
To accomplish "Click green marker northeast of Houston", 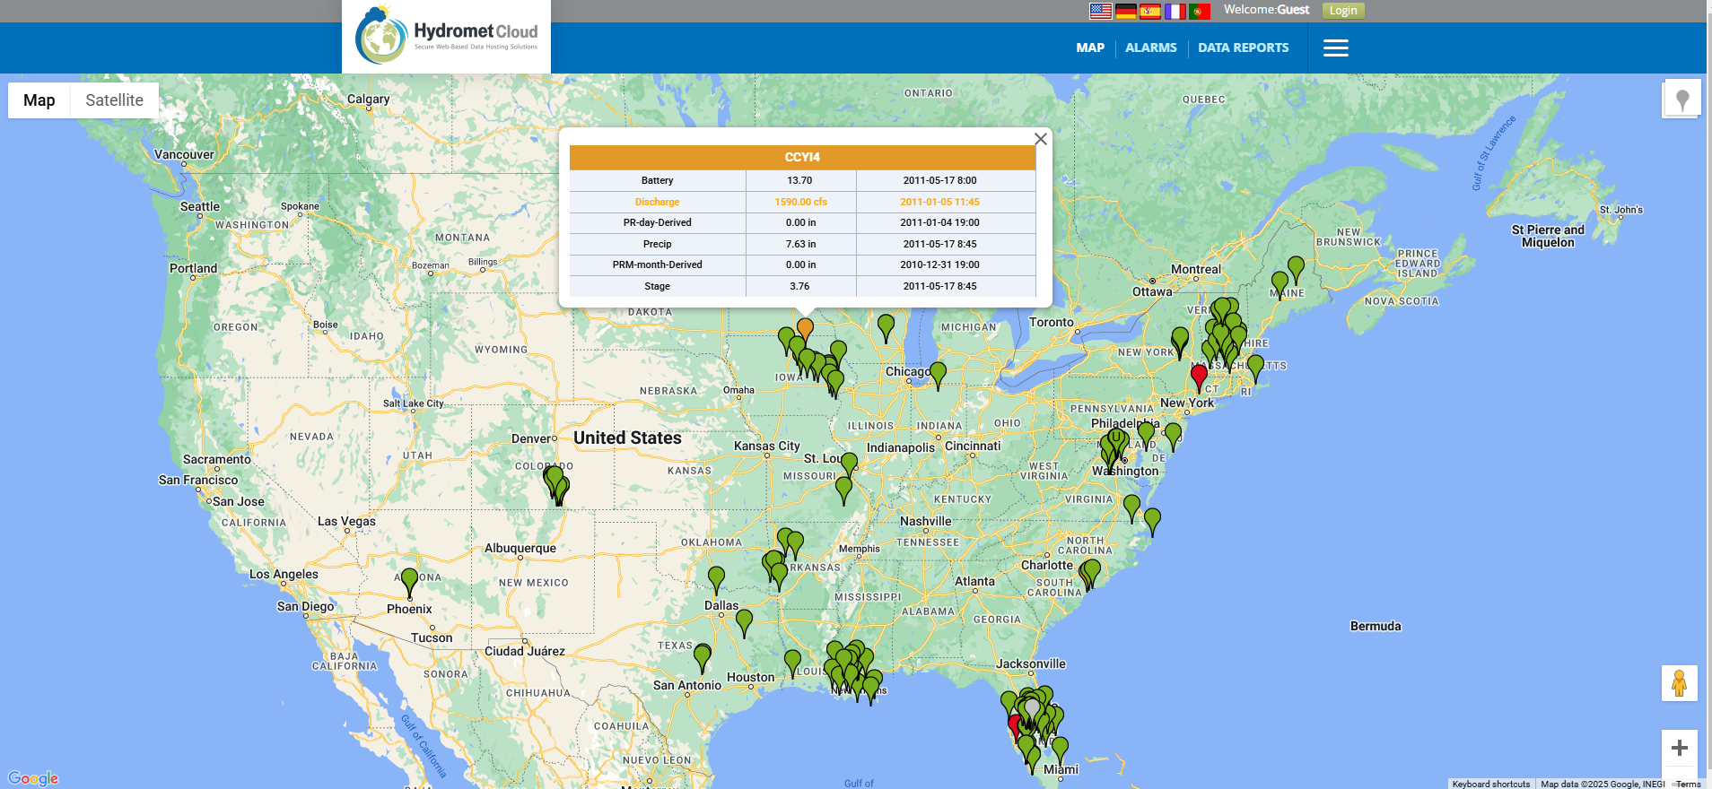I will click(792, 663).
